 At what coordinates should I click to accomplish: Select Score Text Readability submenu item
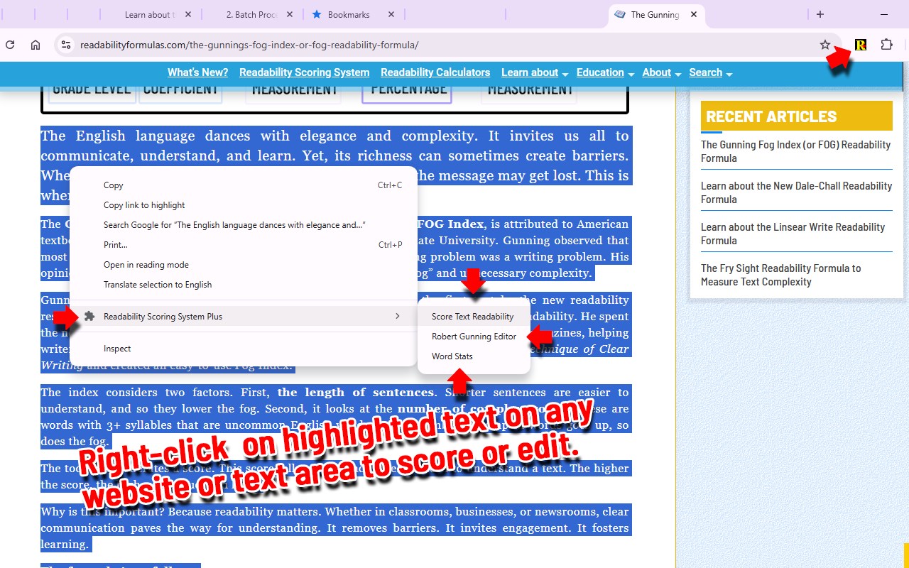coord(474,317)
